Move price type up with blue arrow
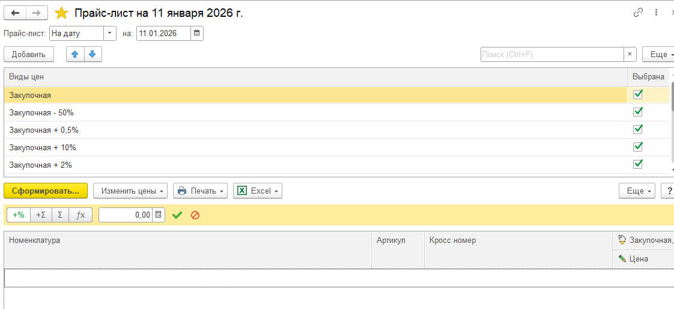The height and width of the screenshot is (309, 674). [75, 54]
